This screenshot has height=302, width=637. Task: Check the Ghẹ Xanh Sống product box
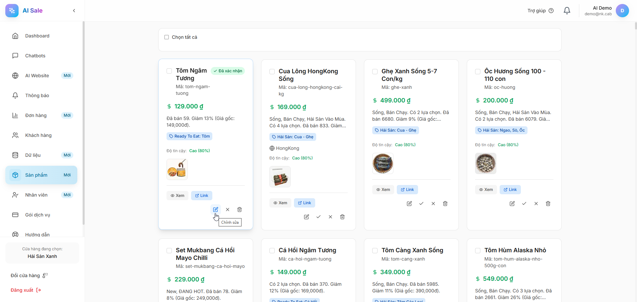pyautogui.click(x=375, y=72)
